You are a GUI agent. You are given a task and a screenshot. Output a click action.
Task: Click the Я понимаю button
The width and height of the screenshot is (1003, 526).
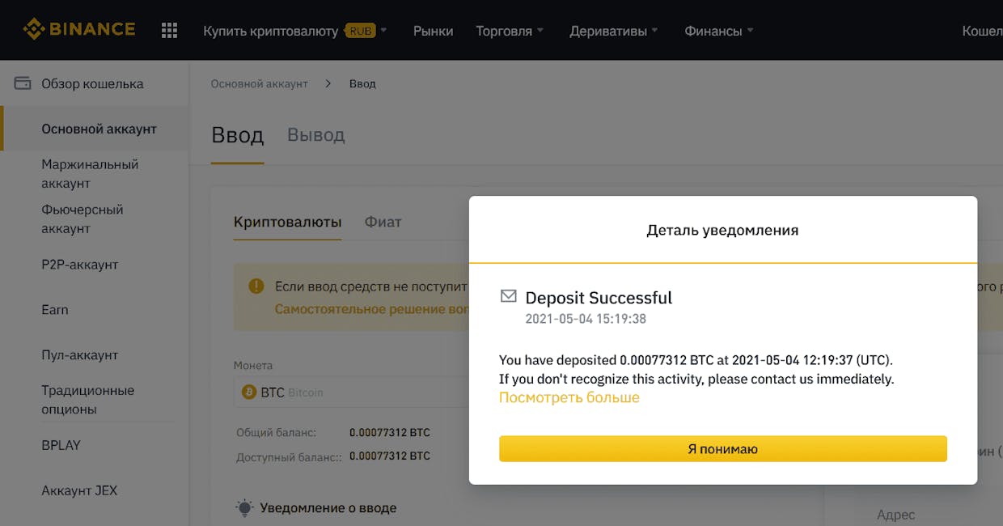point(722,448)
